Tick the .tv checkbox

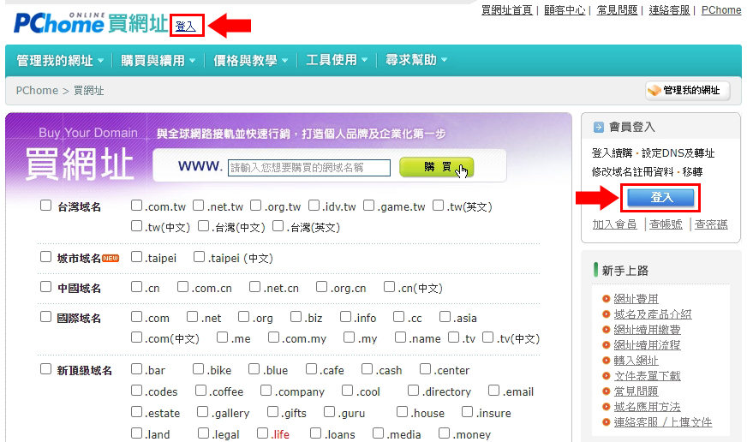(454, 337)
